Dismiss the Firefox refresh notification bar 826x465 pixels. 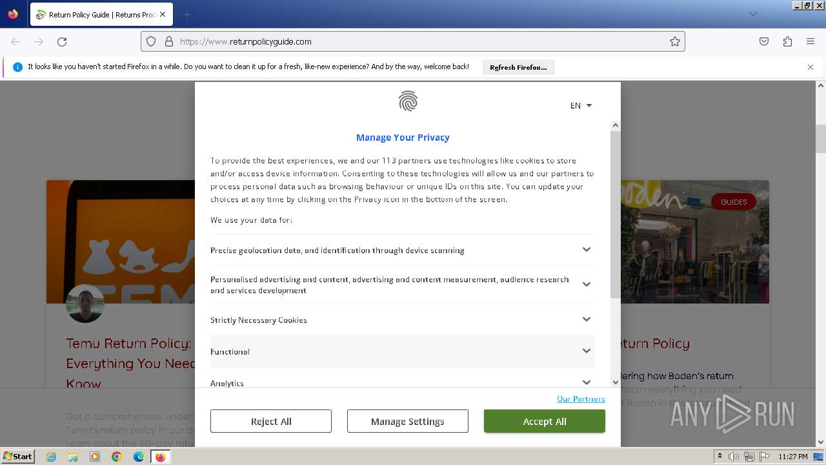[x=811, y=67]
